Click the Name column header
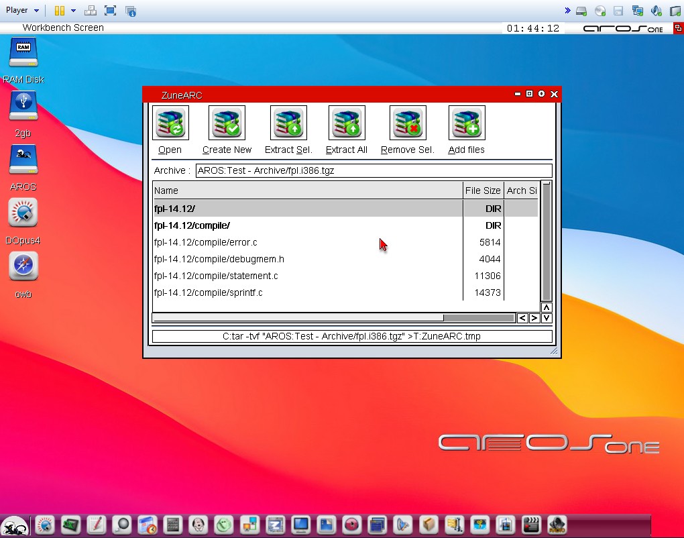Screen dimensions: 684x538 coord(307,191)
